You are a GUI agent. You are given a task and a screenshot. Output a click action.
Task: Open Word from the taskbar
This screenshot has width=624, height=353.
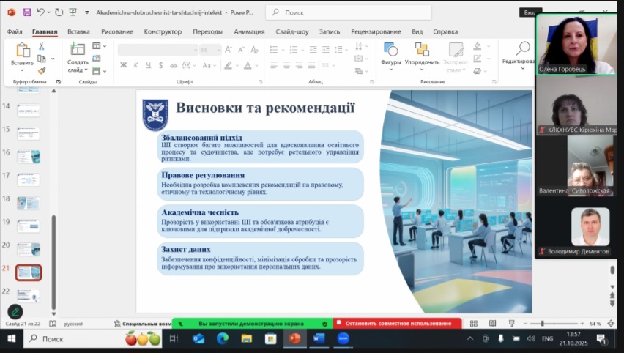[x=319, y=339]
